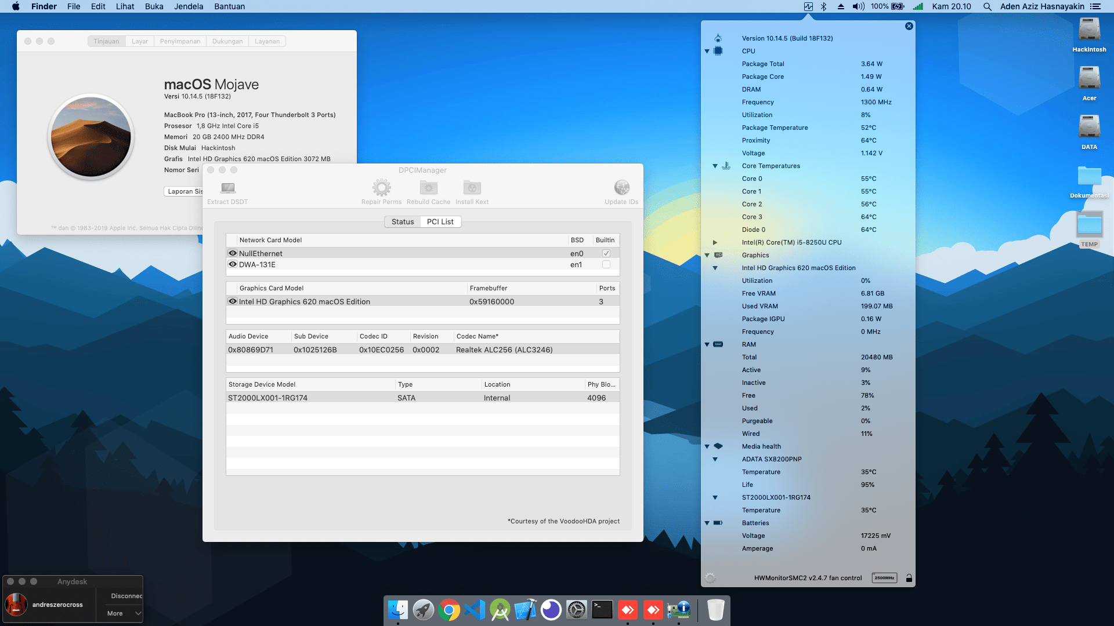Collapse the CPU section in HWMonitor
The image size is (1114, 626).
tap(707, 51)
